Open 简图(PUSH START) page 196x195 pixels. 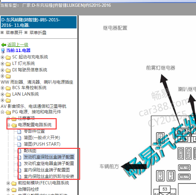point(42,144)
